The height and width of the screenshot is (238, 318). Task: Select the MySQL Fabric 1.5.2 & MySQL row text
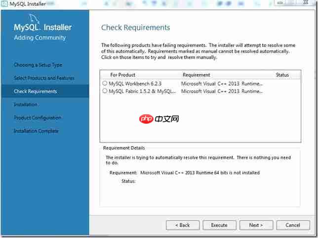point(142,92)
